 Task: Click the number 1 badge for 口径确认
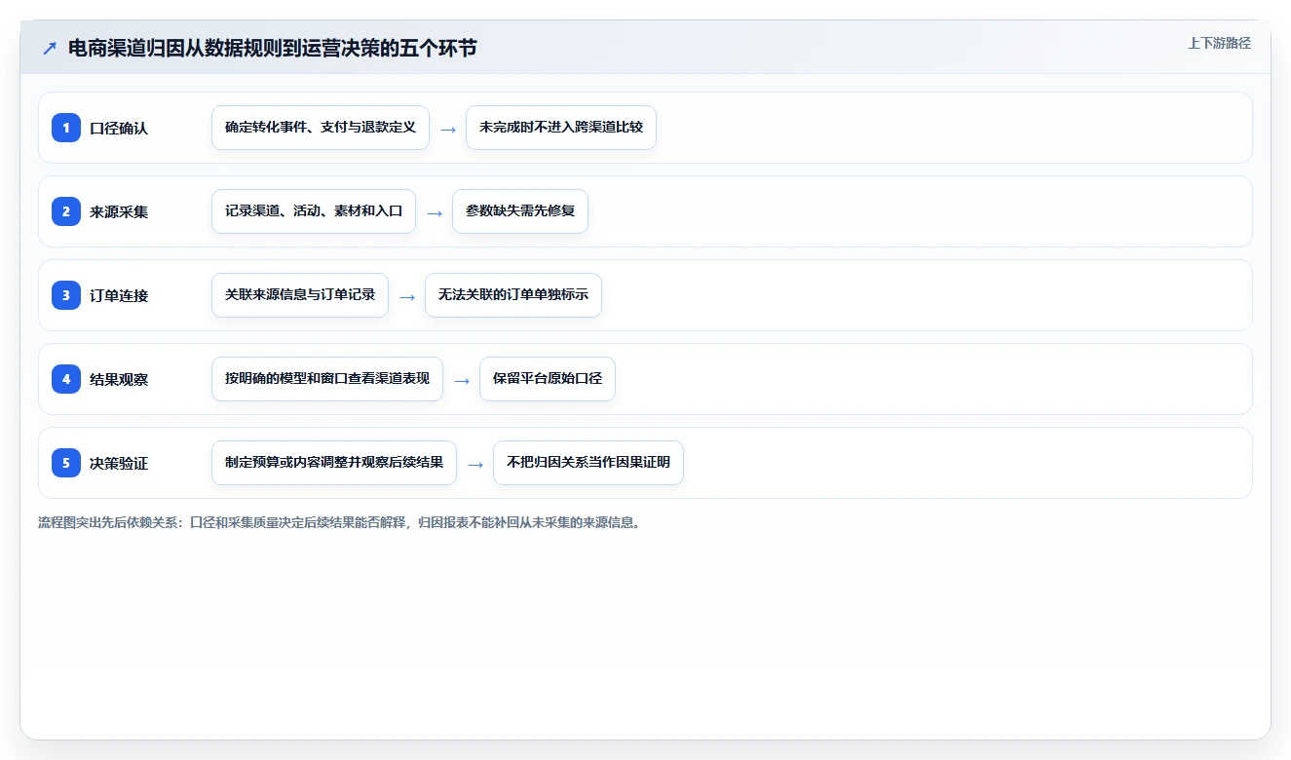click(66, 128)
